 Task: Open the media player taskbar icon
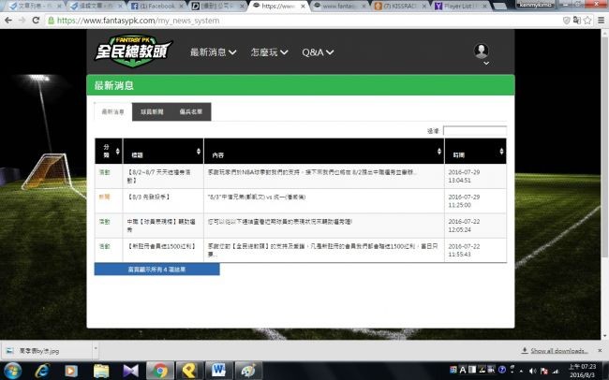[x=71, y=371]
